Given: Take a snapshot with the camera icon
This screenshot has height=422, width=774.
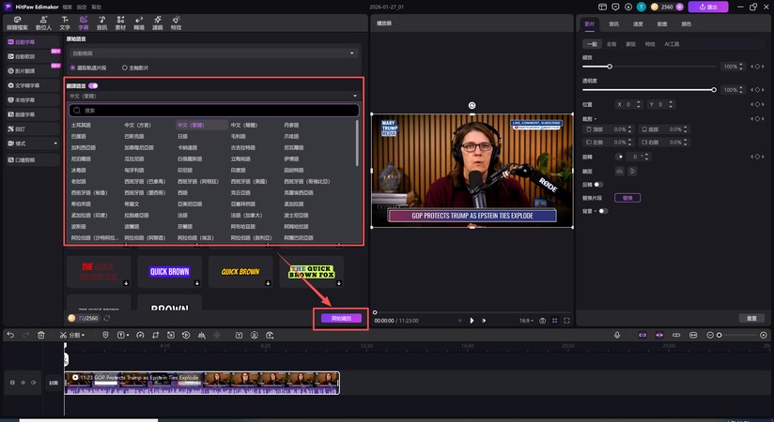Looking at the screenshot, I should point(543,320).
